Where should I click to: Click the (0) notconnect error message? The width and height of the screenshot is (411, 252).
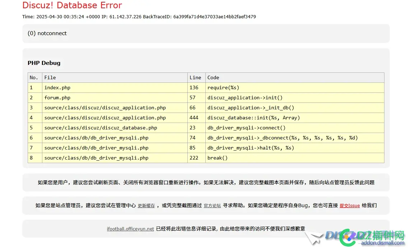click(47, 33)
